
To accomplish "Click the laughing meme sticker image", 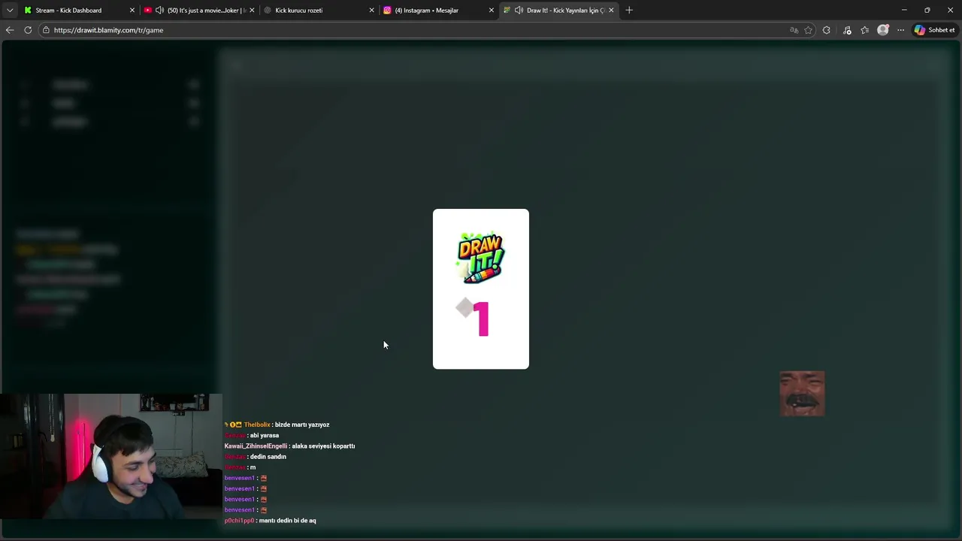I will point(802,394).
